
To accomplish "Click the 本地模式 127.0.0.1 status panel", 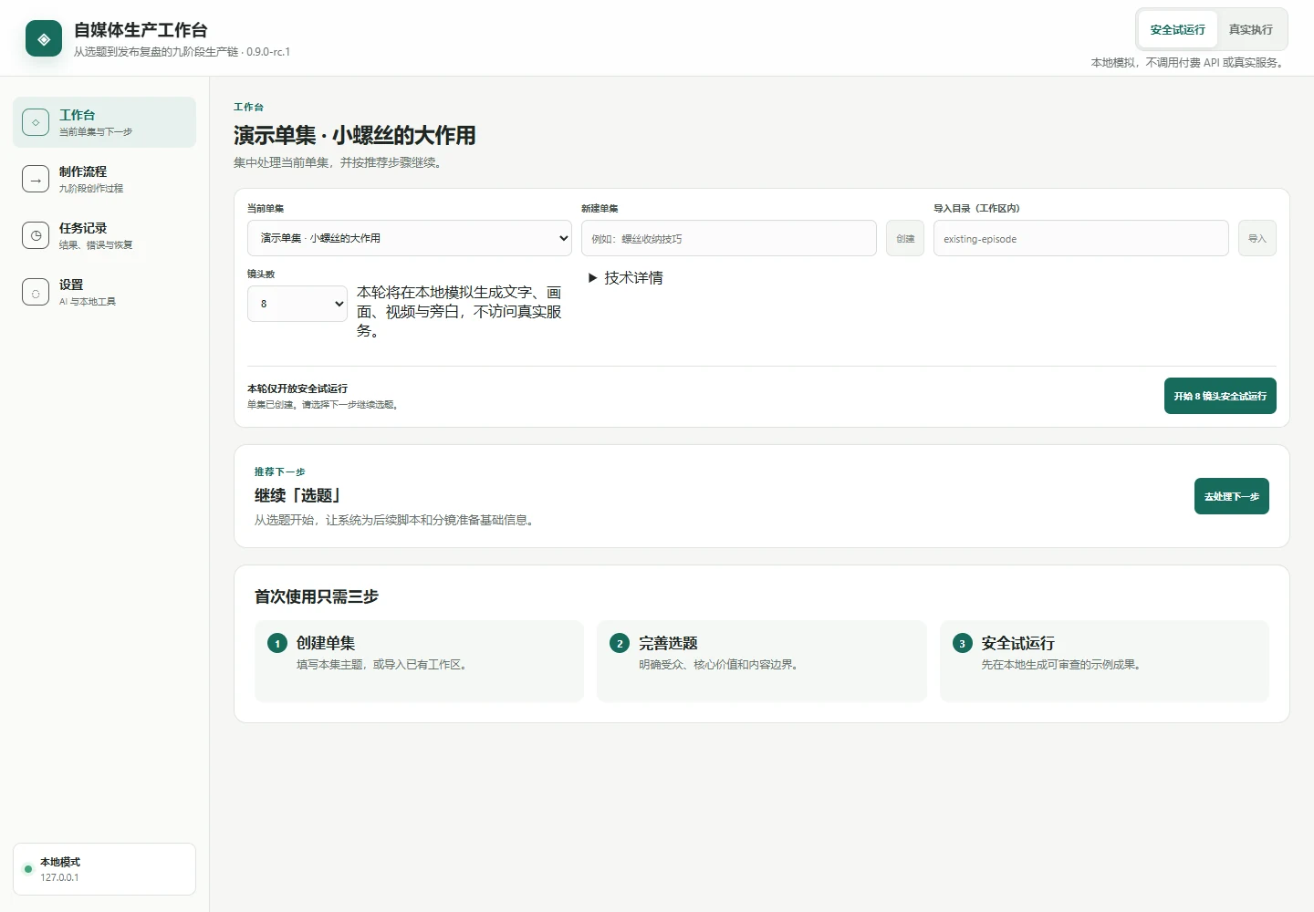I will (104, 869).
